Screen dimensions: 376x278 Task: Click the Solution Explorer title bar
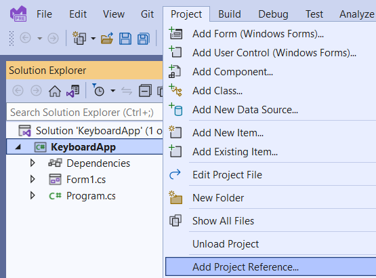(x=85, y=71)
